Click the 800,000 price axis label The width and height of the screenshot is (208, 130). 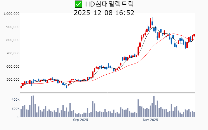(x=12, y=40)
